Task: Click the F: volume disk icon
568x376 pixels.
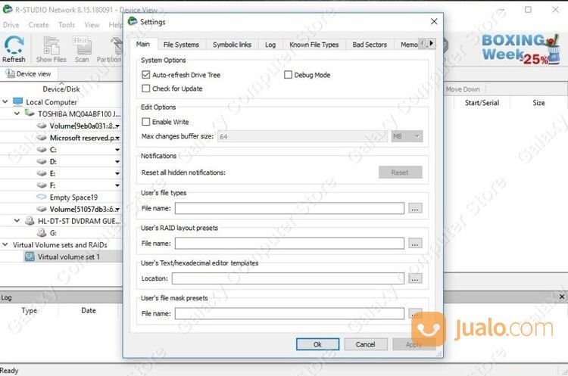Action: (42, 185)
